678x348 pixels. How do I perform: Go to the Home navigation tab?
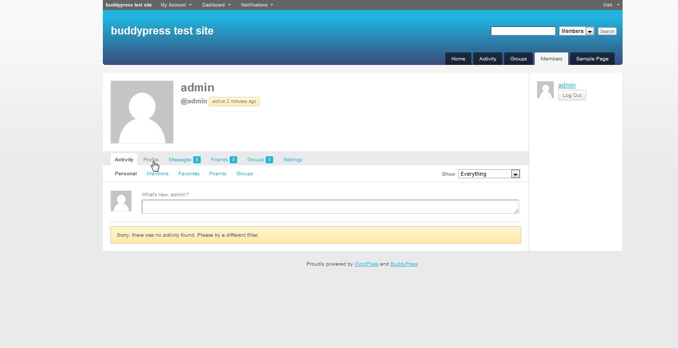coord(458,59)
